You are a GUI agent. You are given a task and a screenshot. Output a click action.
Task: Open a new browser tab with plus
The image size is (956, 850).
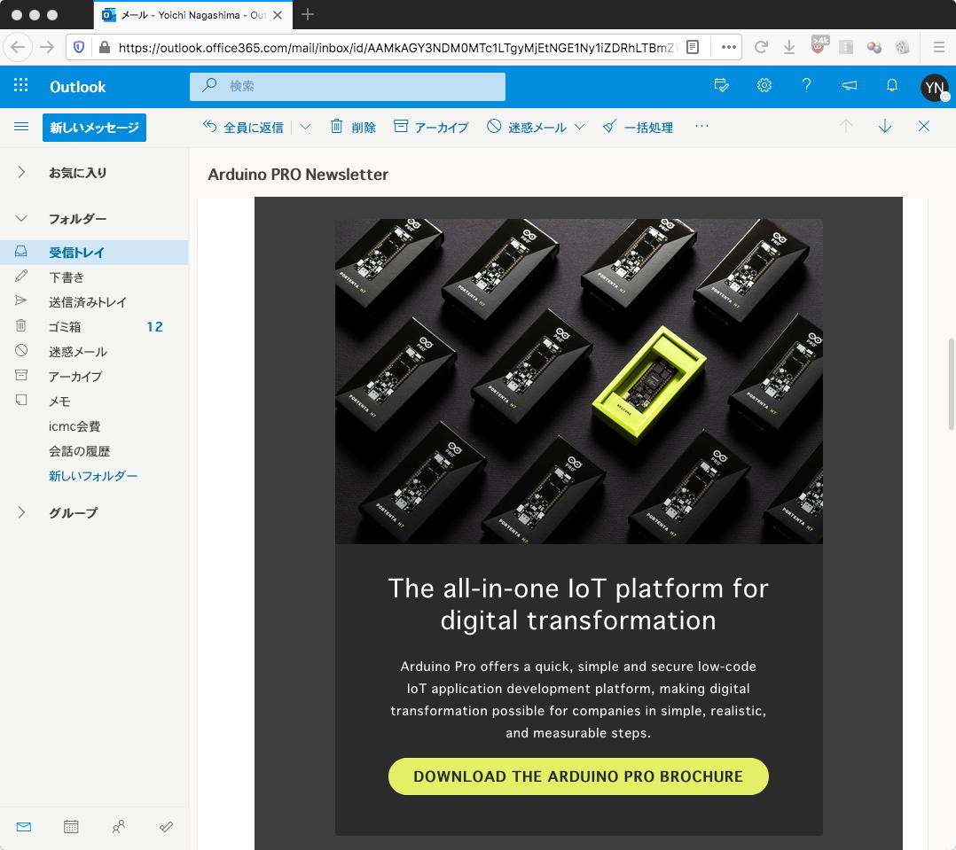click(x=308, y=14)
